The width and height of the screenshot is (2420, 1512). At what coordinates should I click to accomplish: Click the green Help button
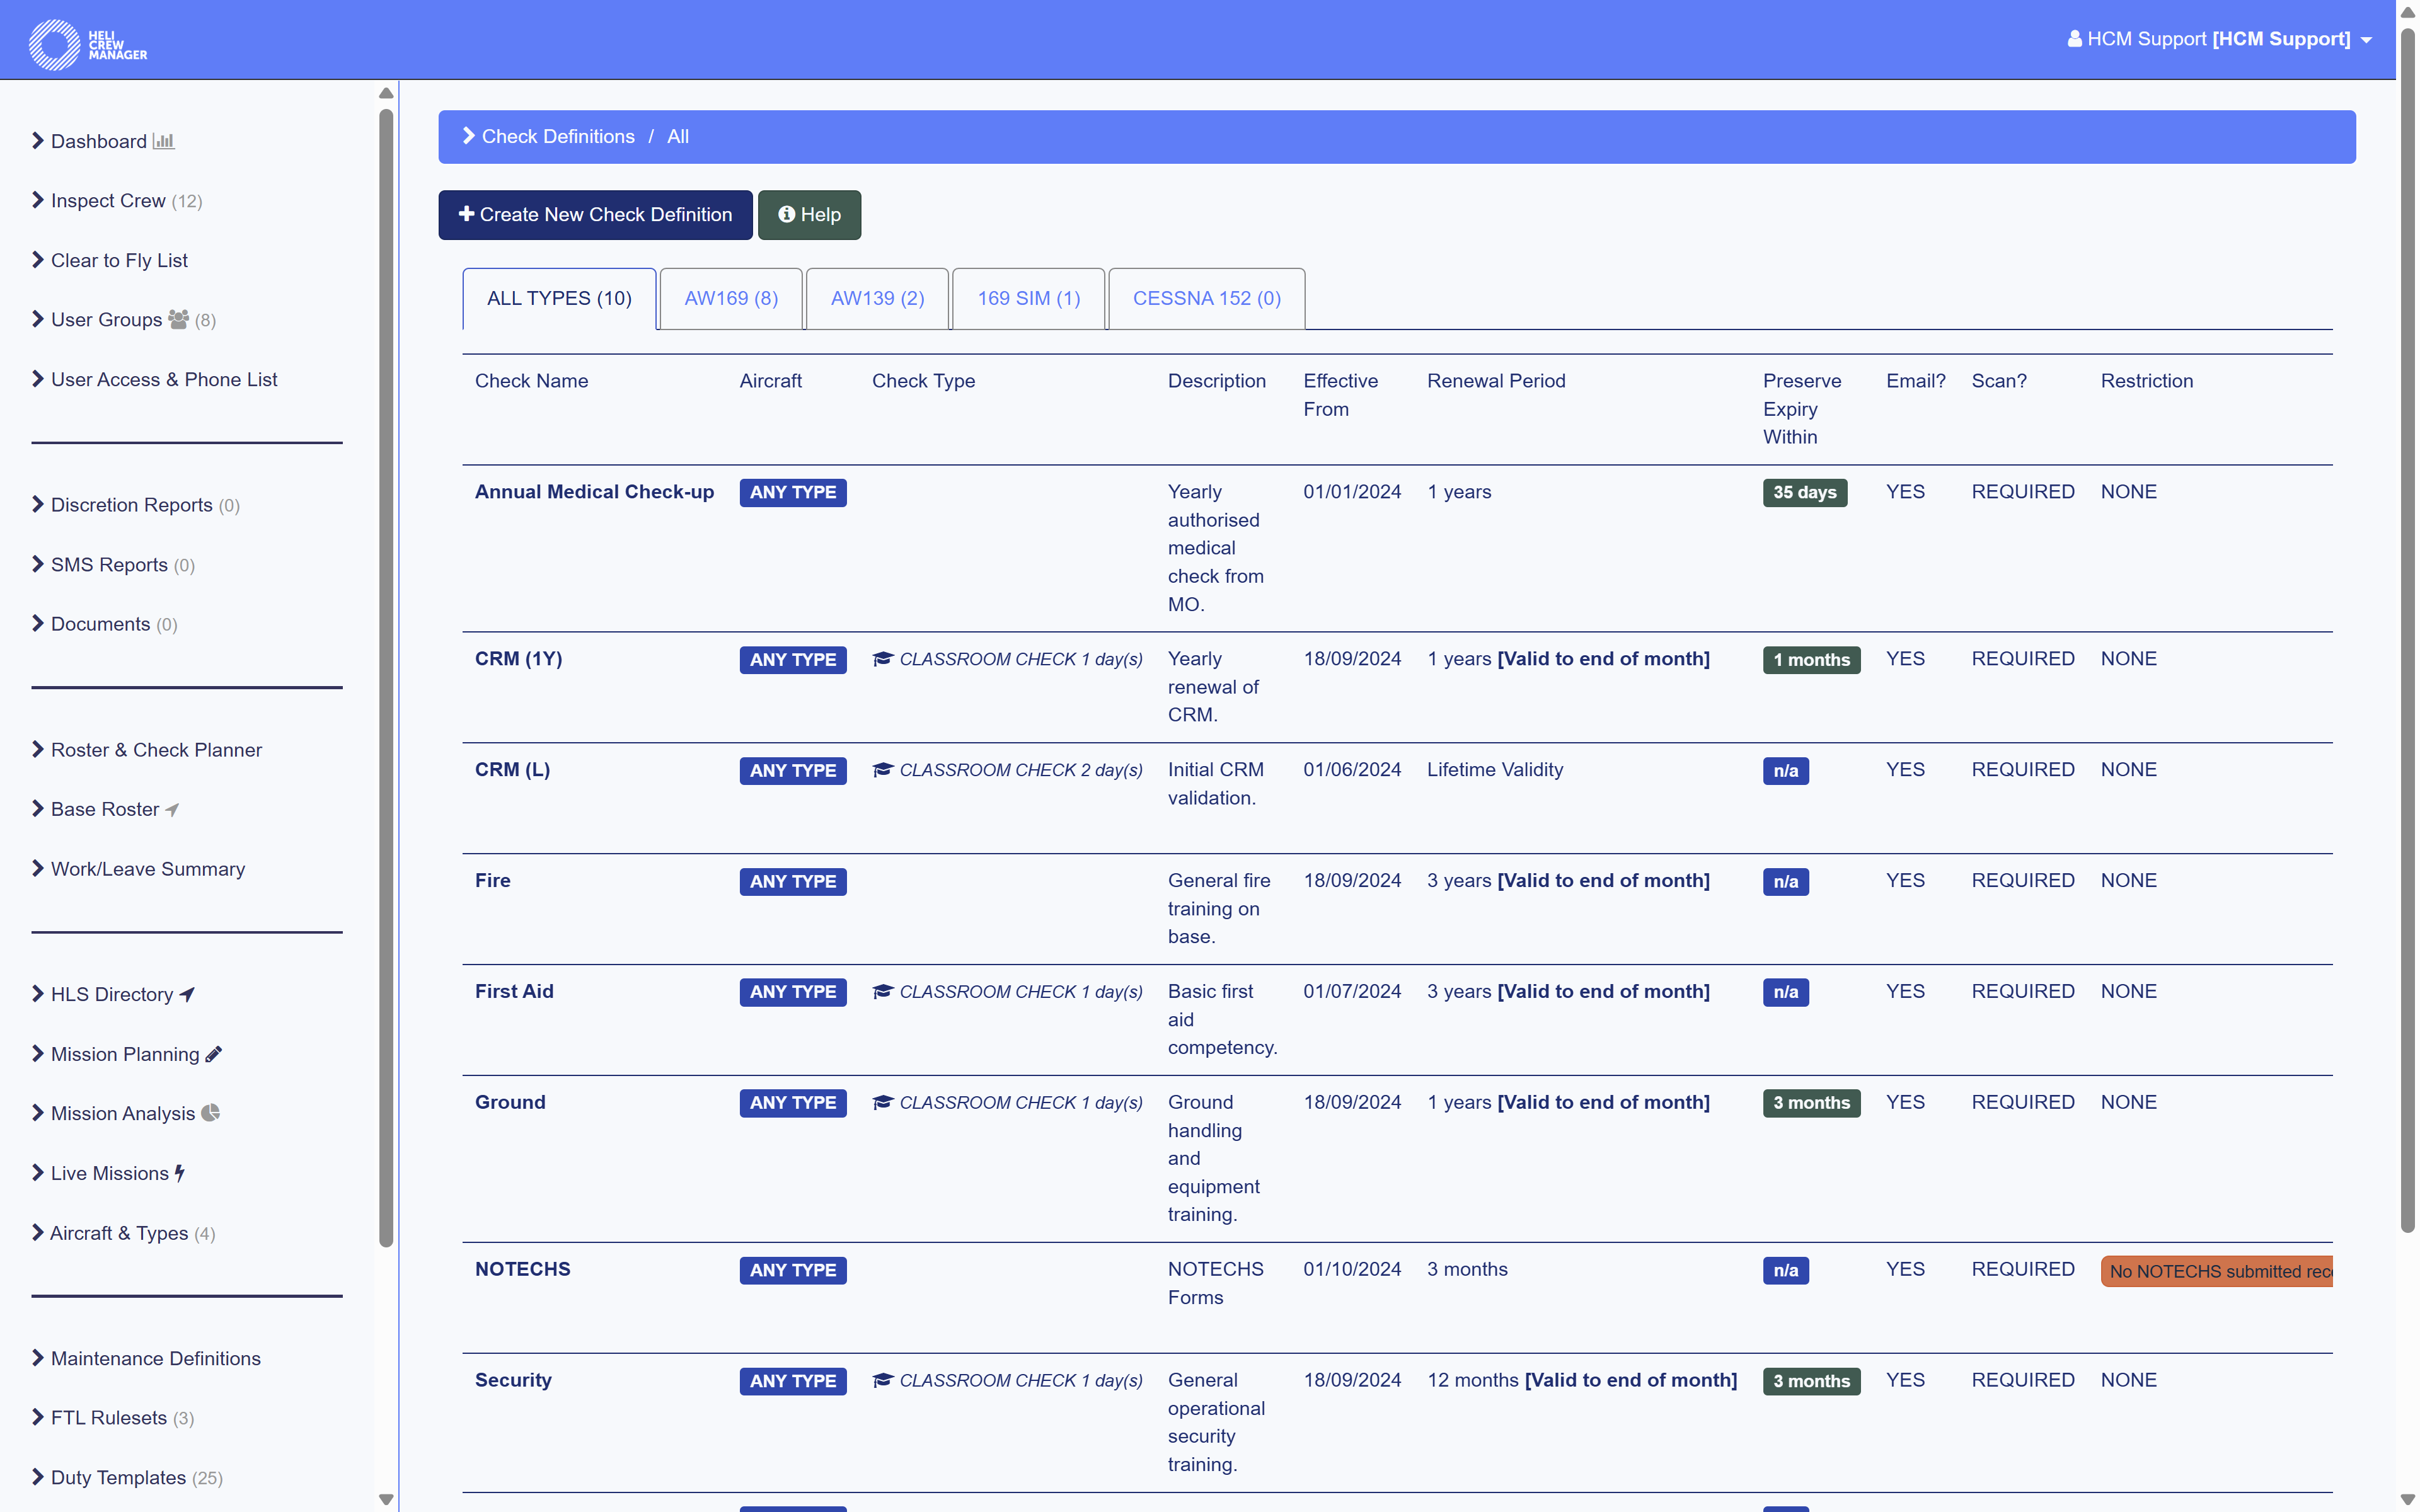(809, 215)
